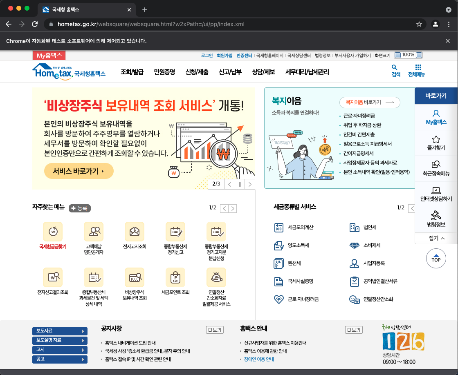Click the Hometax logo

tap(69, 72)
